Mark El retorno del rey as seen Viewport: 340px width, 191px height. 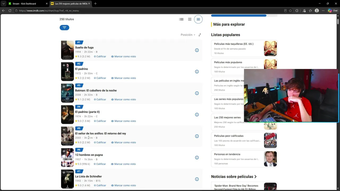coord(124,142)
